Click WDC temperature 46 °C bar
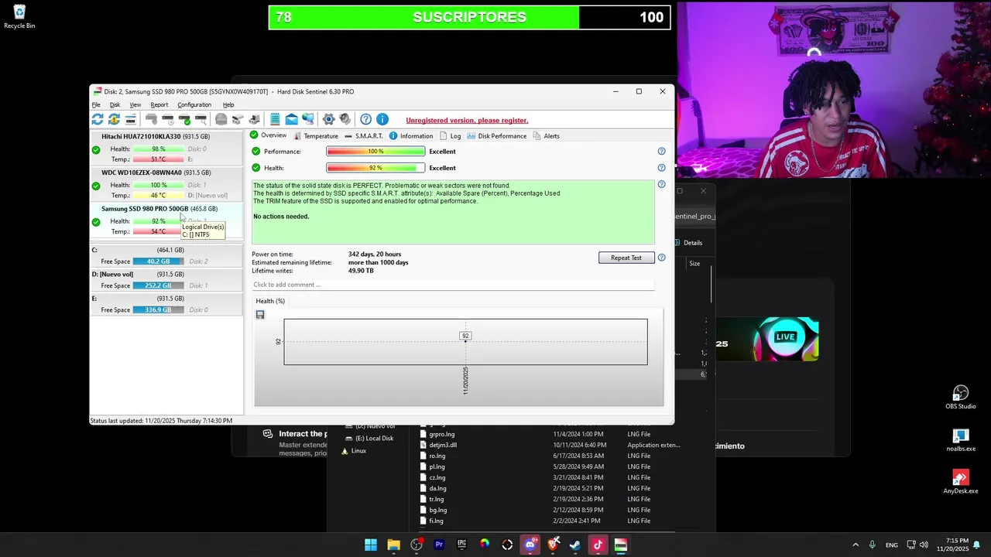The height and width of the screenshot is (557, 991). click(x=159, y=196)
